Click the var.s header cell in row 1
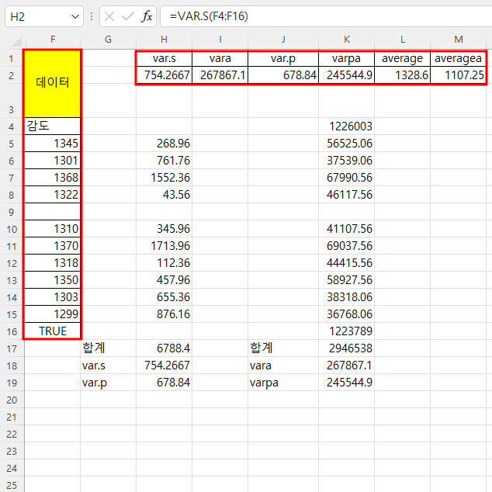Image resolution: width=492 pixels, height=492 pixels. pos(164,58)
